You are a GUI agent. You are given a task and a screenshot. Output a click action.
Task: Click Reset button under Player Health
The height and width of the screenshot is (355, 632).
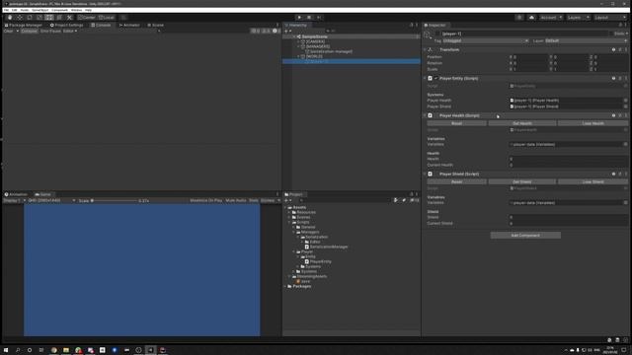(456, 123)
